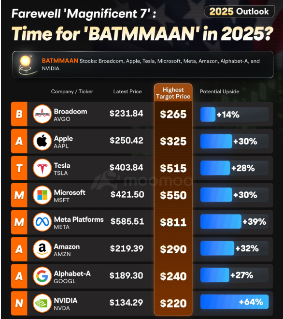This screenshot has width=283, height=319.
Task: Click the orange B tile for Broadcom
Action: [19, 114]
